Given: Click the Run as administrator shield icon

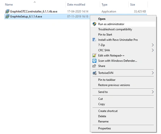Looking at the screenshot, I should (94, 24).
